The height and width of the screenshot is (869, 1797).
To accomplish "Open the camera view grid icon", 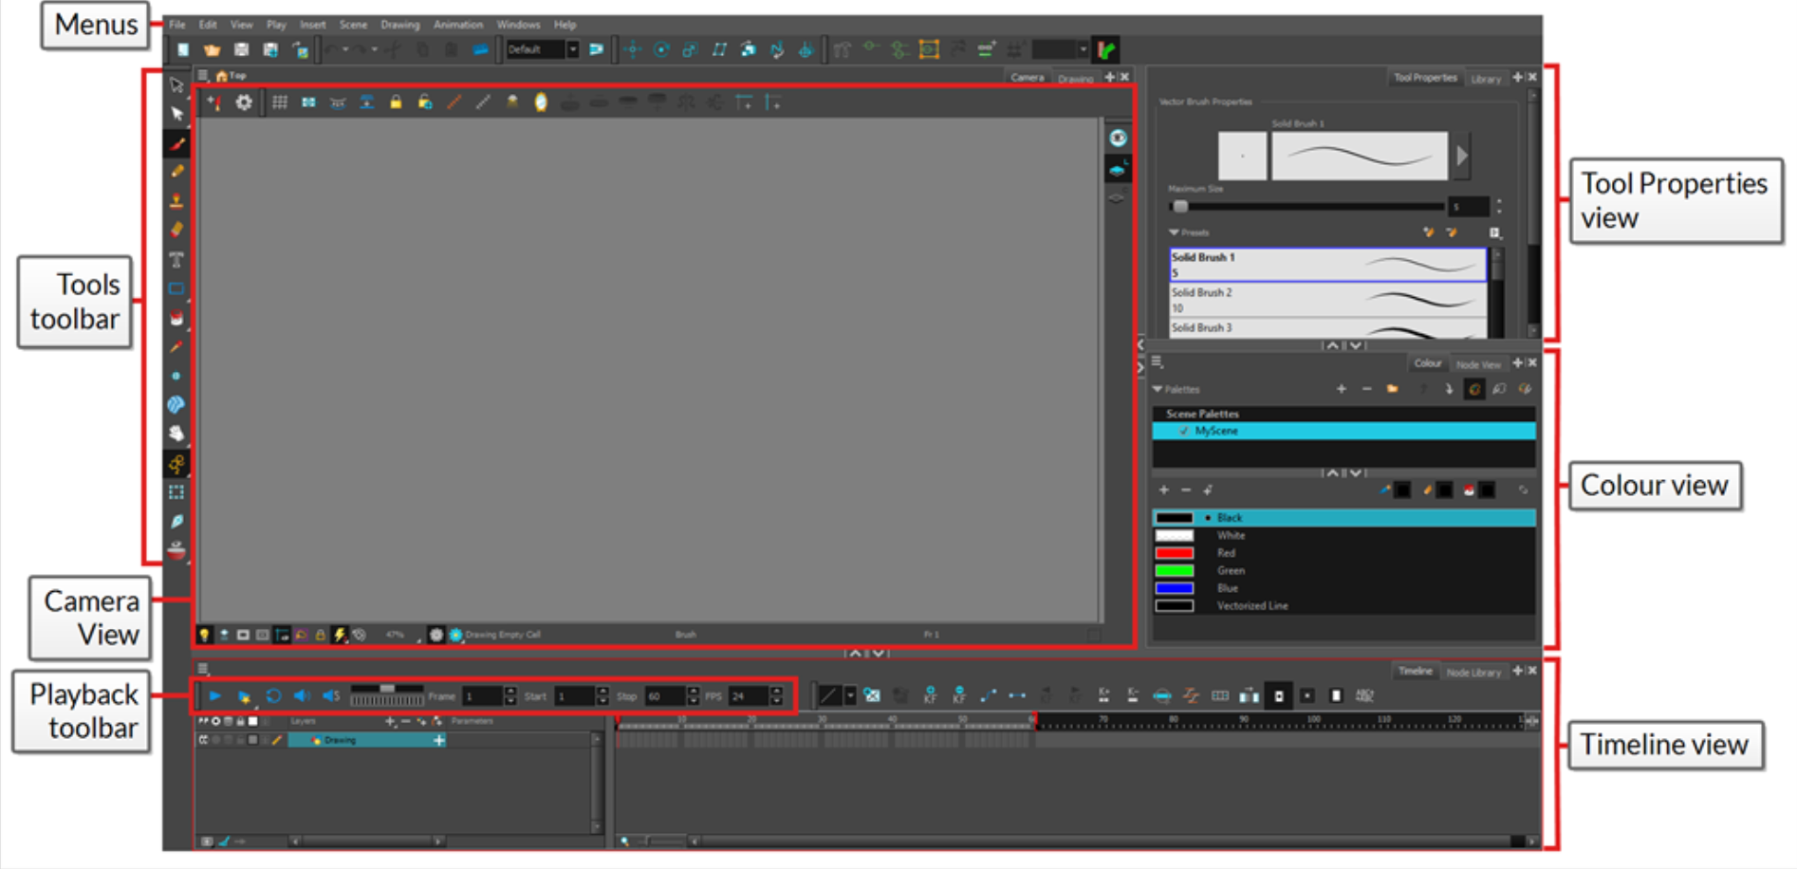I will (x=281, y=103).
